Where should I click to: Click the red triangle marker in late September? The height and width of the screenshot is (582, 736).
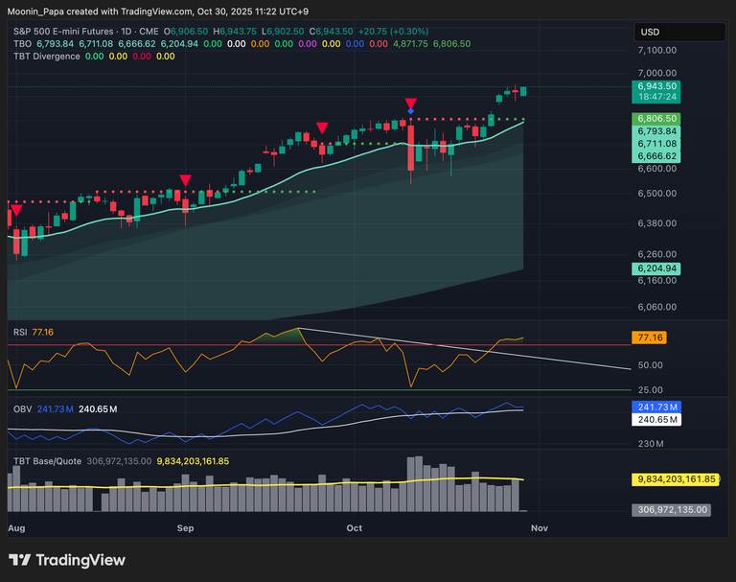[323, 128]
